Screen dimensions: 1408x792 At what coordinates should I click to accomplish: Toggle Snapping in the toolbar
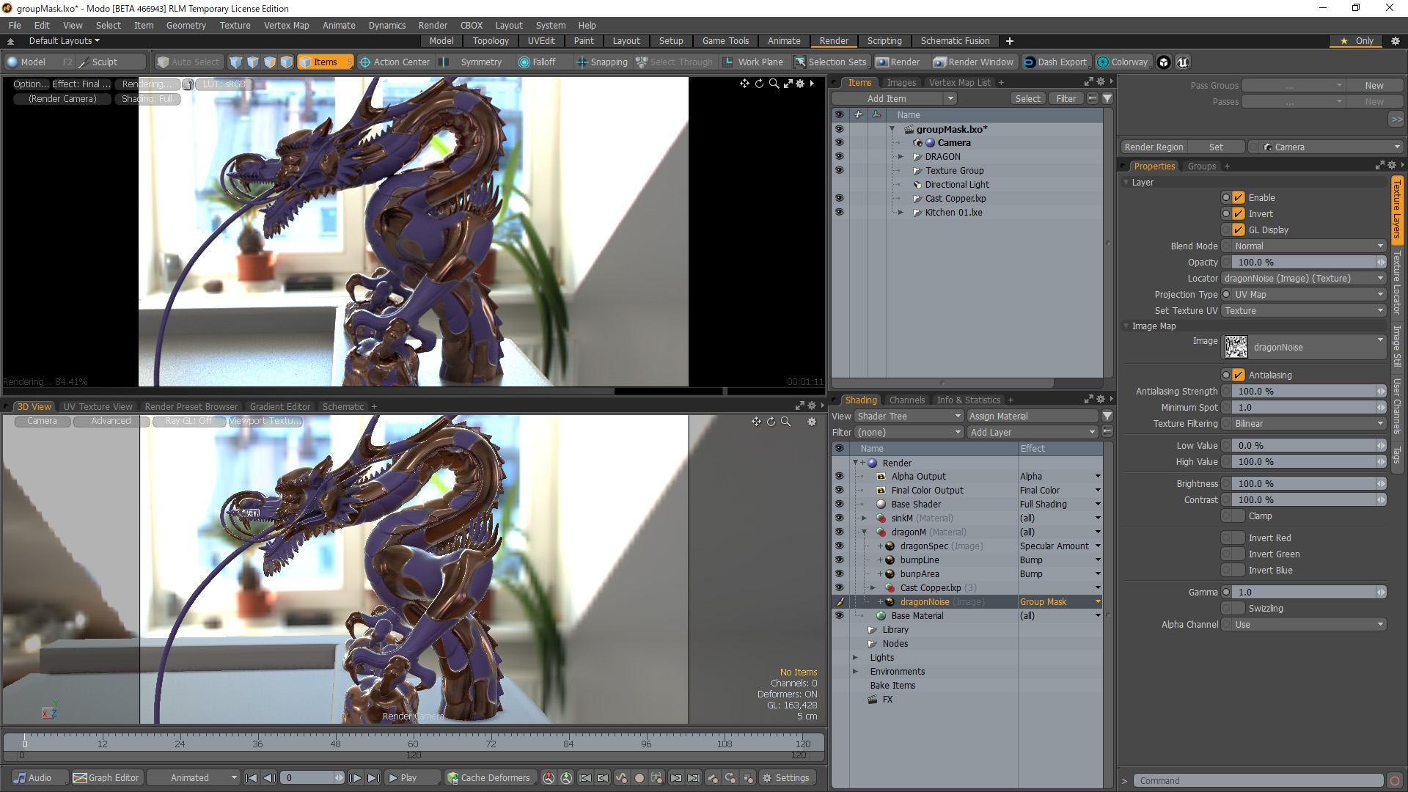(601, 62)
